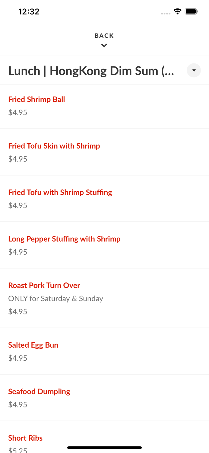Select Fried Shrimp Ball item
The width and height of the screenshot is (209, 453).
36,99
